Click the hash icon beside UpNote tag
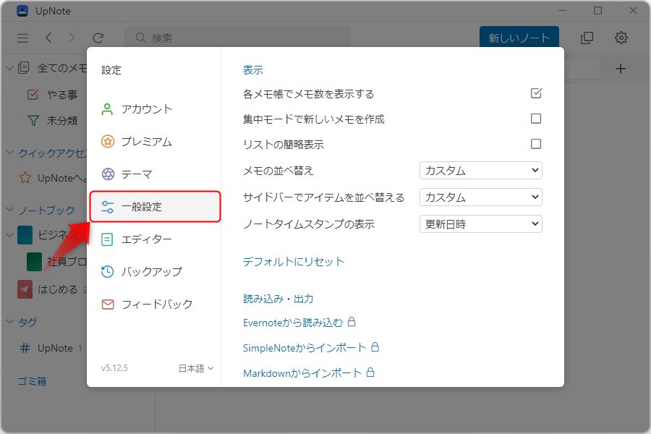The width and height of the screenshot is (651, 434). 25,348
